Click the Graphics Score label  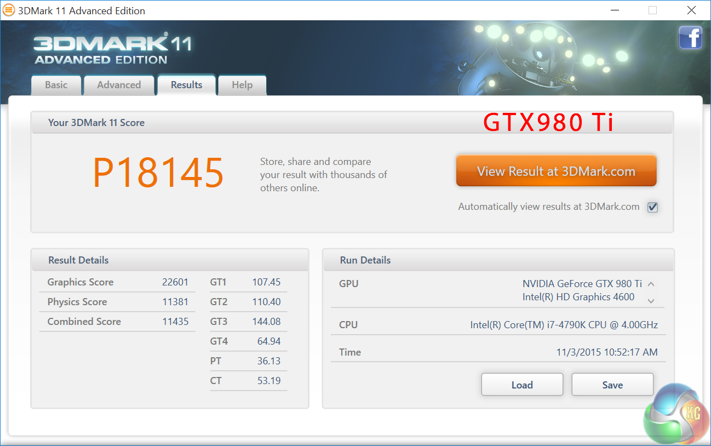coord(81,282)
